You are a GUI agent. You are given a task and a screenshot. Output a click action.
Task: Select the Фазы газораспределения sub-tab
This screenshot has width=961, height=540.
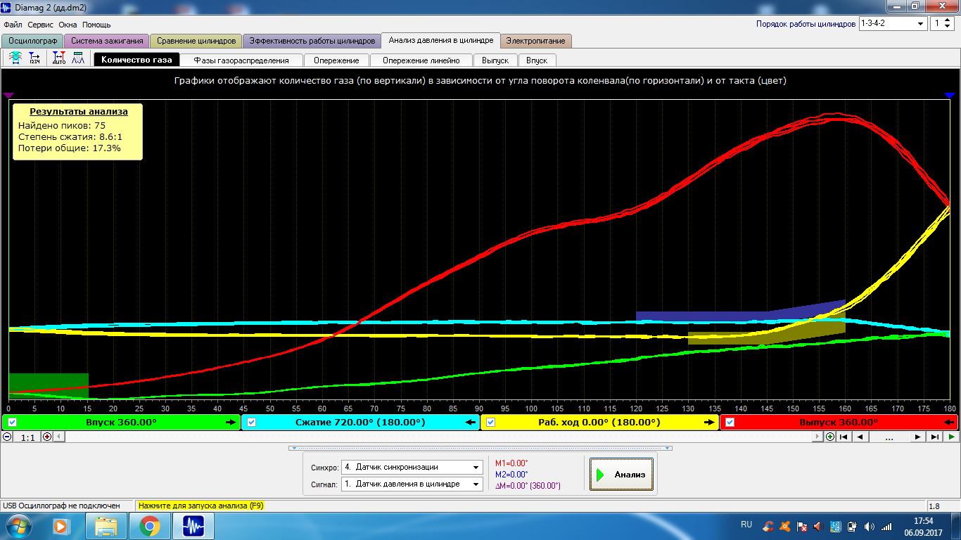[241, 60]
